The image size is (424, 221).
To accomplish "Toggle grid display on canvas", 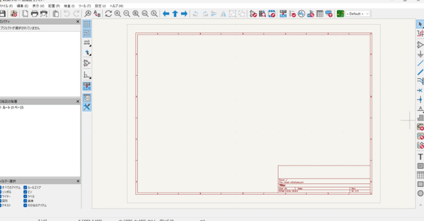I will pyautogui.click(x=87, y=24).
